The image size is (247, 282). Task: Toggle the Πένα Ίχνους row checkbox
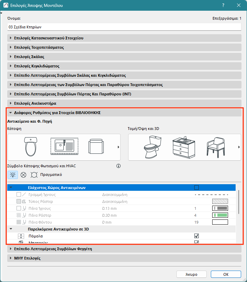click(x=19, y=208)
